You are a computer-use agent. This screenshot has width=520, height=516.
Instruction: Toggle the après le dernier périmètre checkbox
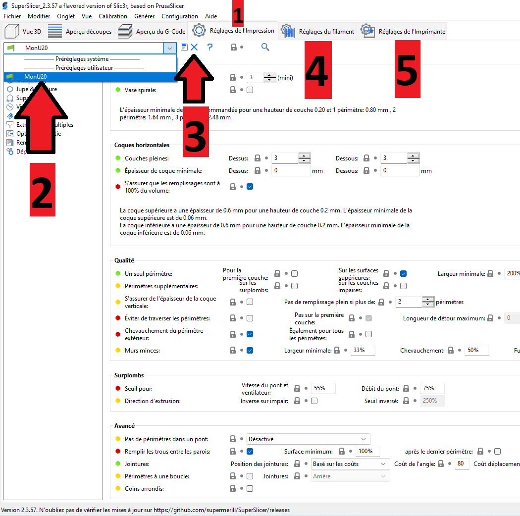(497, 451)
